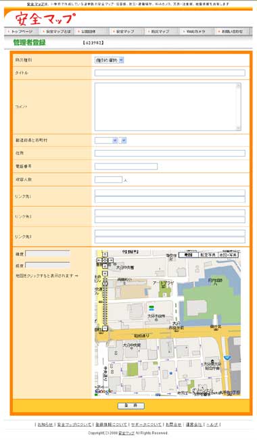
Task: Open the サポーターについて footer link
Action: 146,424
